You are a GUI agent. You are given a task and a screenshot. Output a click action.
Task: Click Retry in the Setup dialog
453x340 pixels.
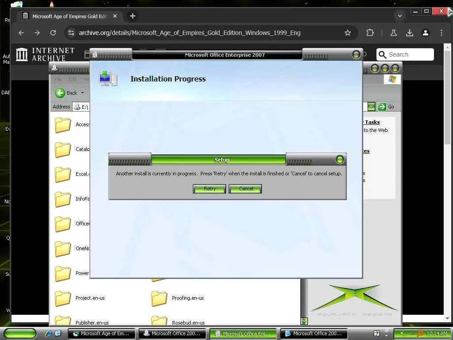(209, 189)
